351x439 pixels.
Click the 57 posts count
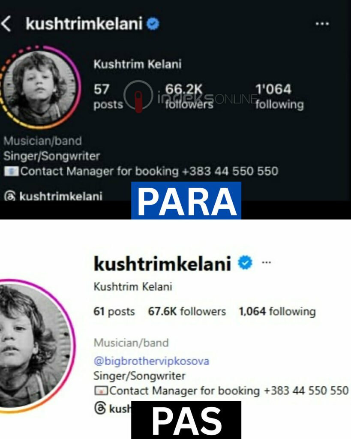(108, 96)
